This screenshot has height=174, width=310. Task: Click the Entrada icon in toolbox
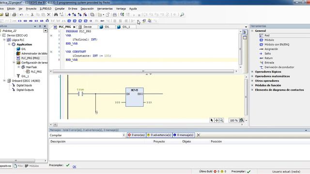262,63
